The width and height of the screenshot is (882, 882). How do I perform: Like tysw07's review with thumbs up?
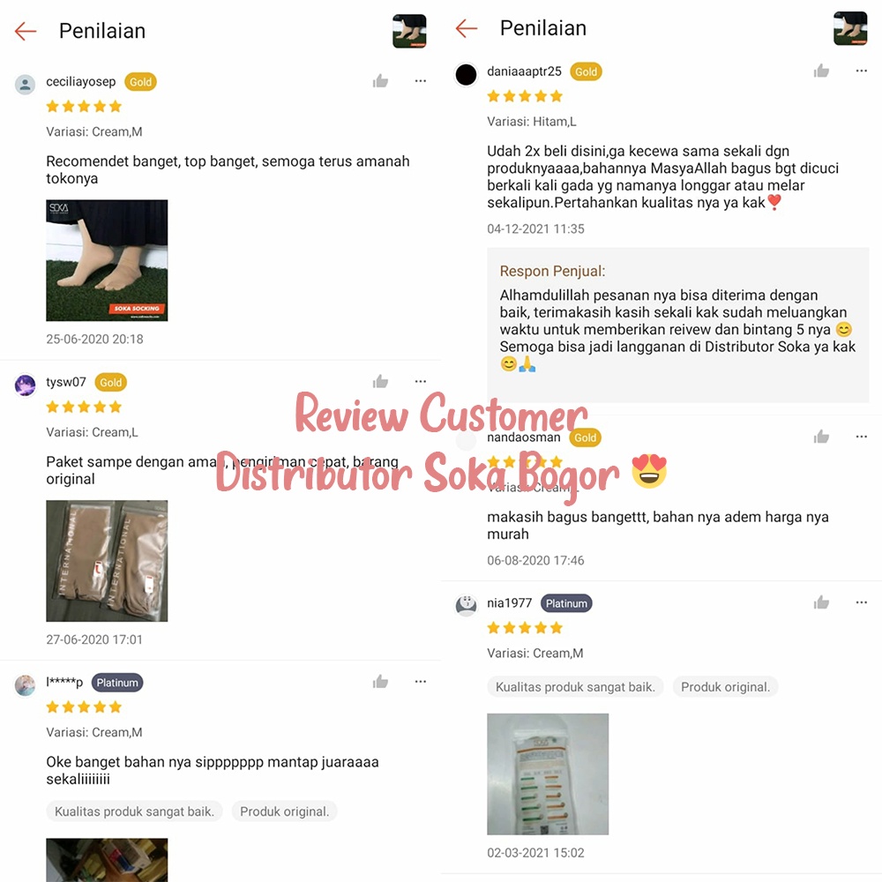(380, 382)
